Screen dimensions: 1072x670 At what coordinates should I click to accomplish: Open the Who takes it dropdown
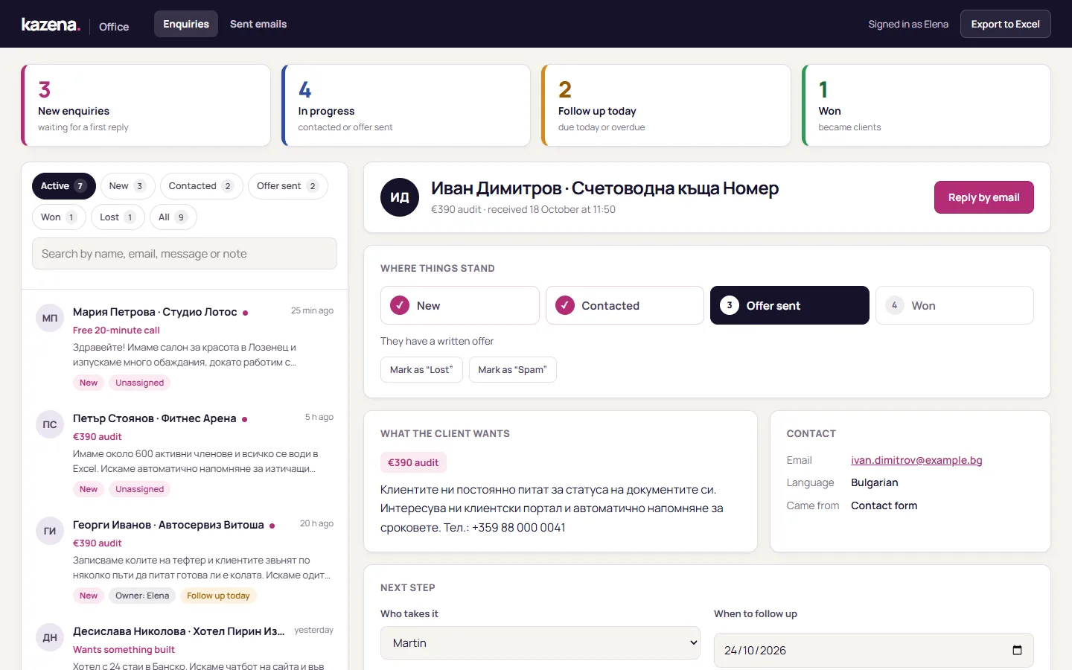tap(541, 643)
